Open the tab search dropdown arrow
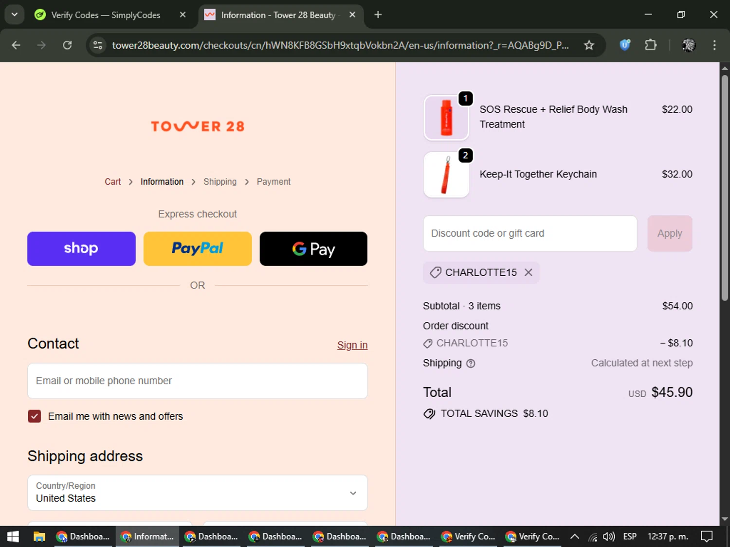 (15, 15)
